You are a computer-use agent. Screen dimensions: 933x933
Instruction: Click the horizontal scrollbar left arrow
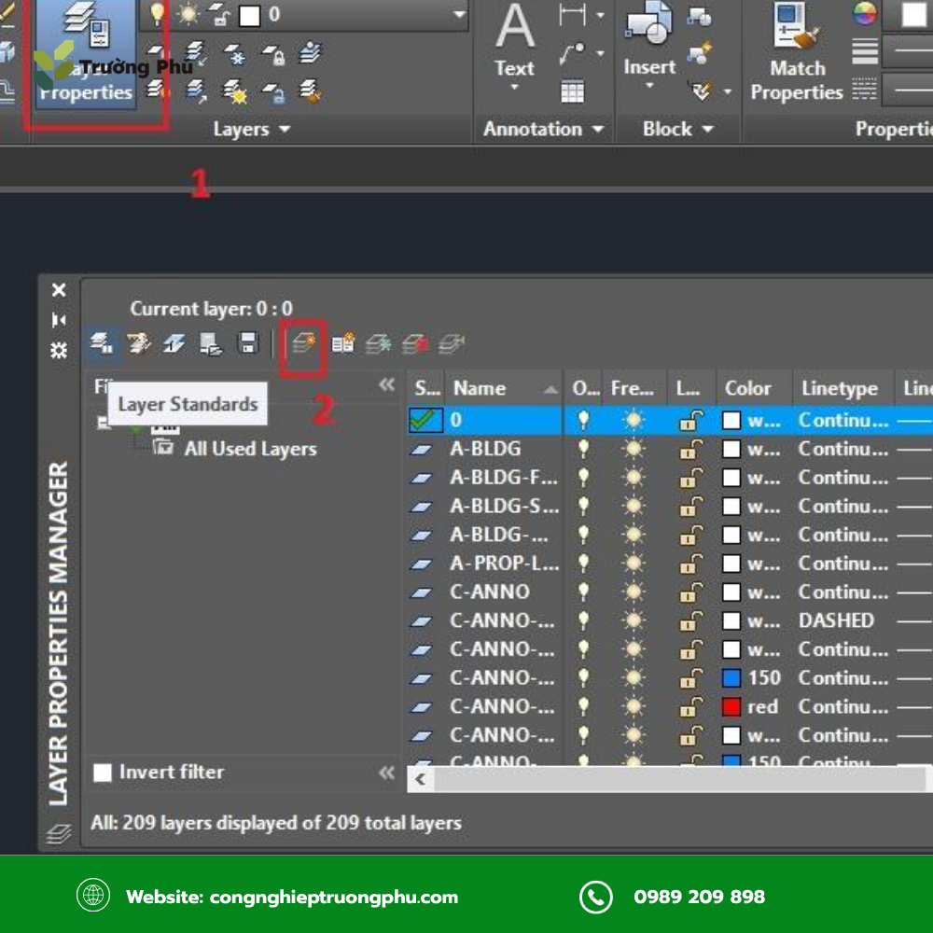pos(421,779)
